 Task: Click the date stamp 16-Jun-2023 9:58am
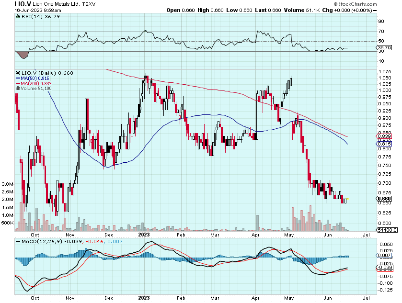(38, 11)
